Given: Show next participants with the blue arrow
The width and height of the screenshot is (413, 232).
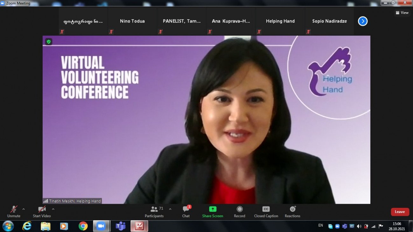Looking at the screenshot, I should coord(363,21).
